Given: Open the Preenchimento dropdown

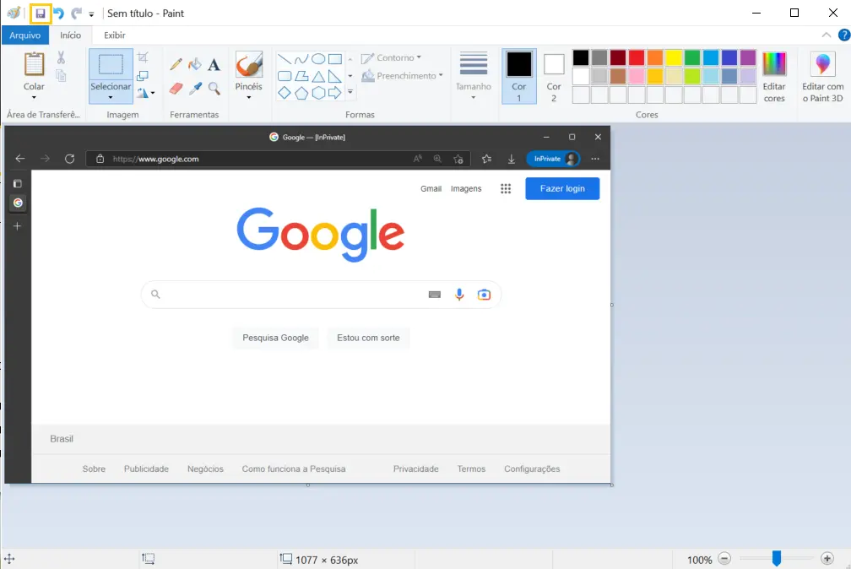Looking at the screenshot, I should coord(402,75).
